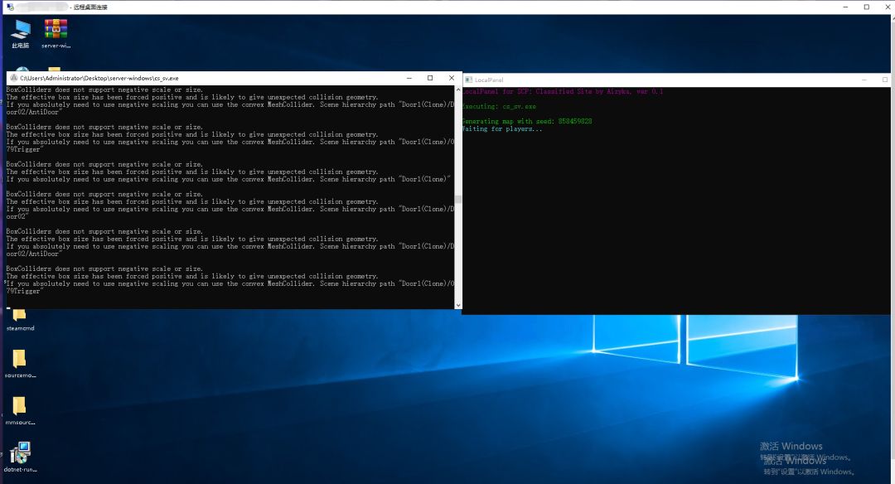This screenshot has width=895, height=484.
Task: Minimize the cs_sv.exe console window
Action: (x=409, y=78)
